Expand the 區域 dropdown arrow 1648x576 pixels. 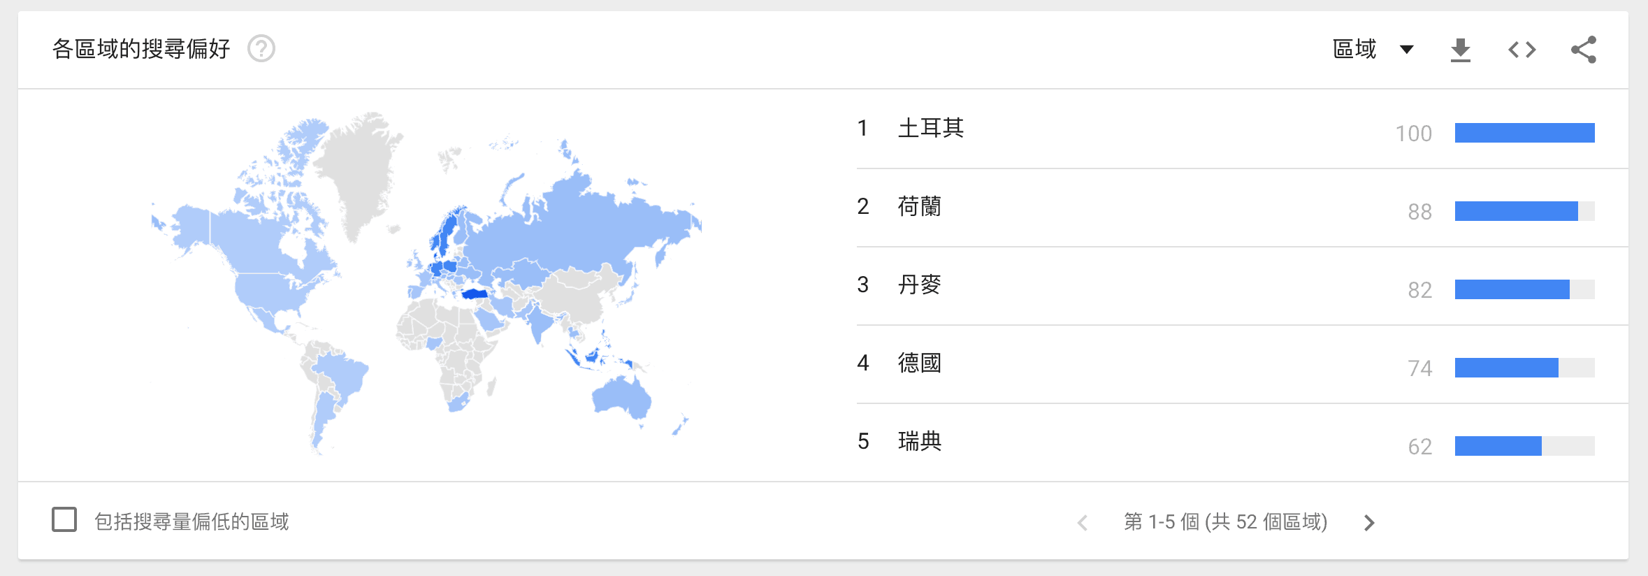pos(1407,50)
